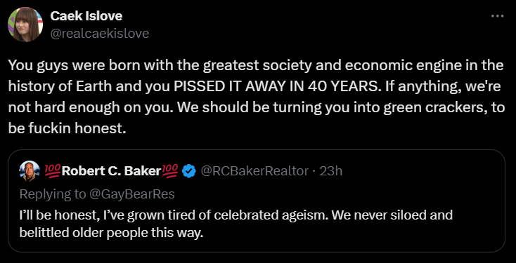Visit the @RCBakerRealtor handle
516x263 pixels.
point(254,170)
